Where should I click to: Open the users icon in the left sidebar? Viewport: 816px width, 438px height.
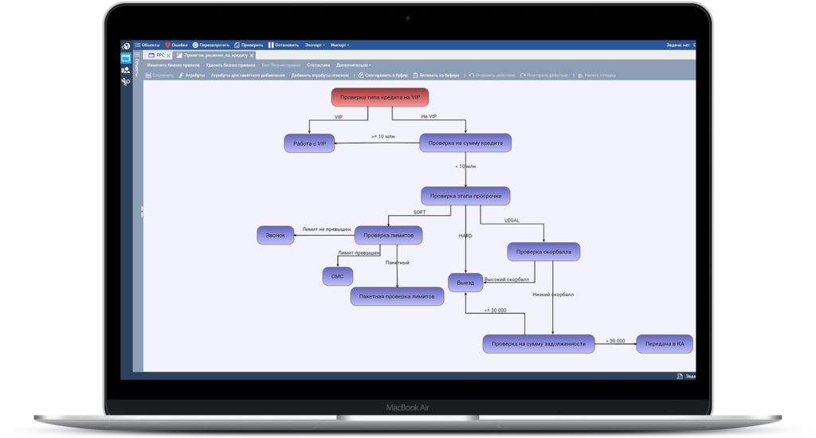coord(126,70)
